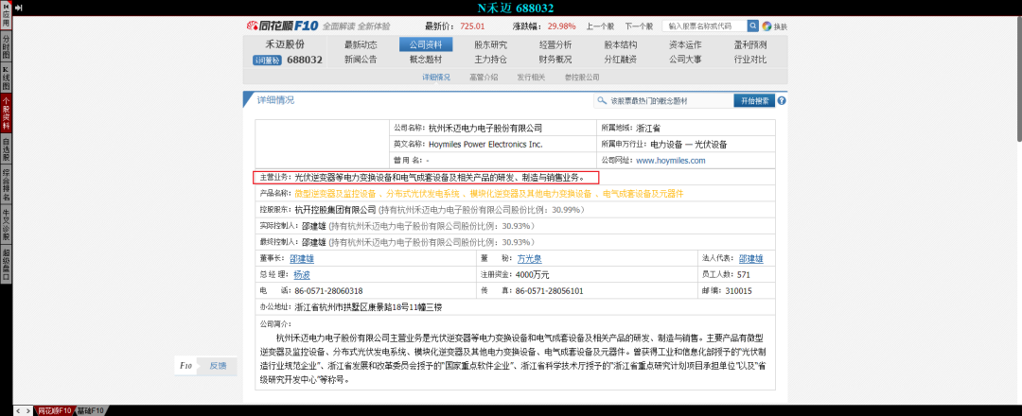Click the hot concept search input field

point(663,101)
